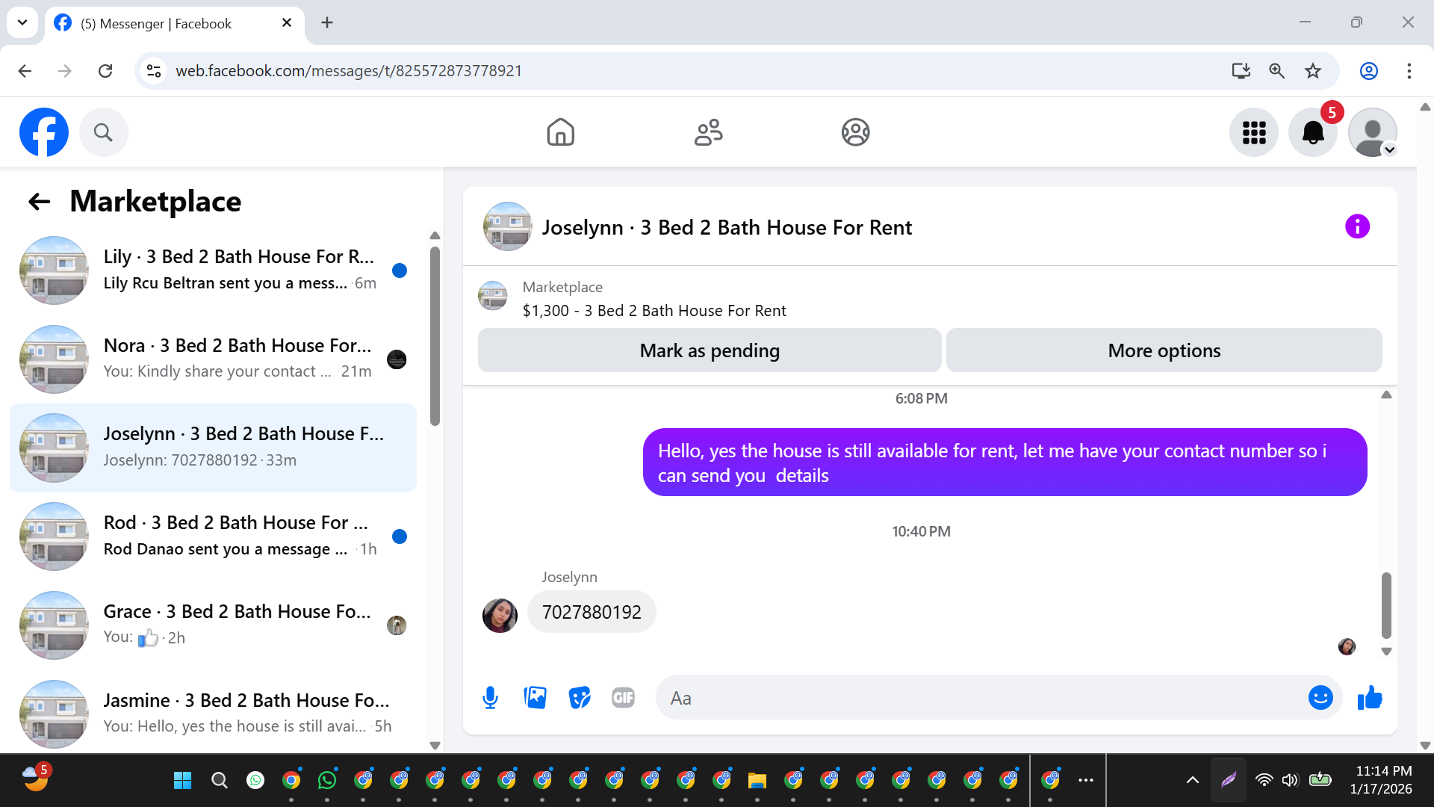Viewport: 1434px width, 807px height.
Task: Open conversation information icon
Action: [1357, 226]
